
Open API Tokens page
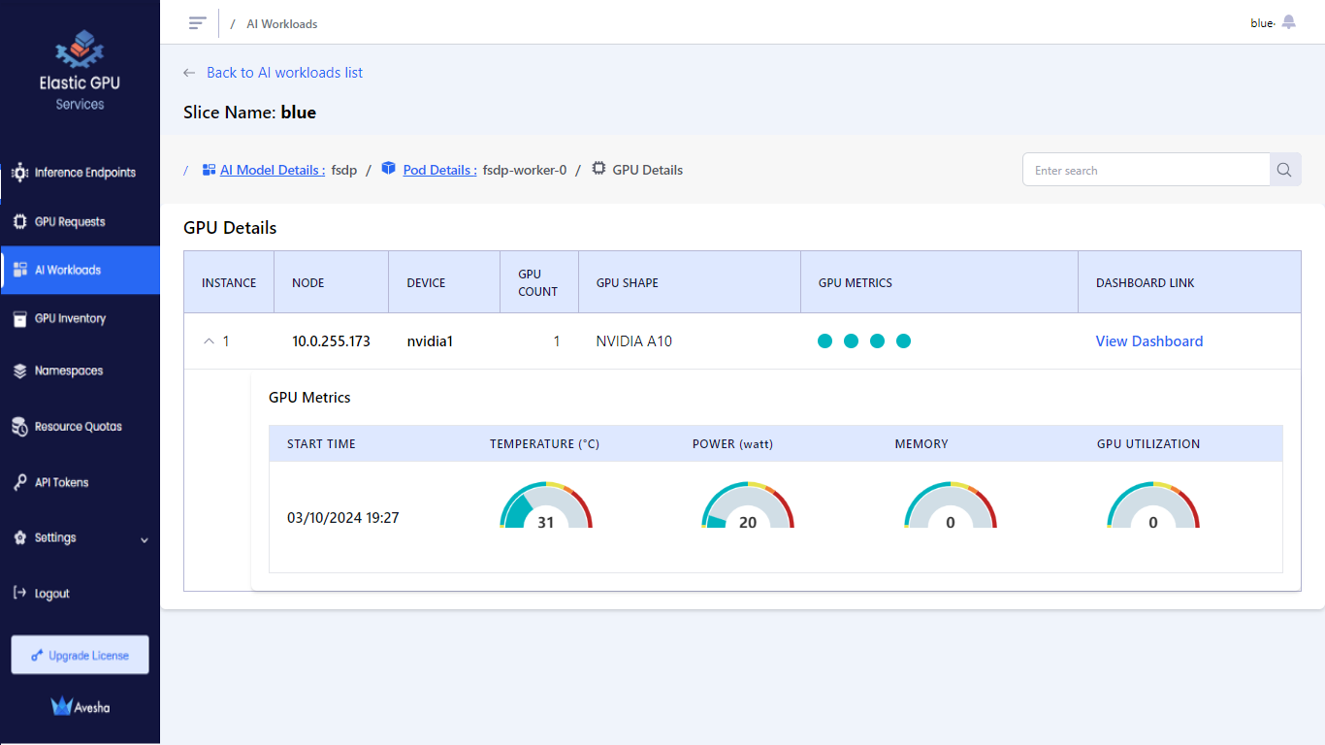61,482
